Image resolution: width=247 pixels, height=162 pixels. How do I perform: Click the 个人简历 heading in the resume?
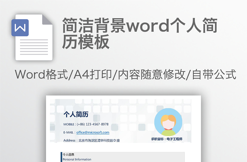[76, 115]
